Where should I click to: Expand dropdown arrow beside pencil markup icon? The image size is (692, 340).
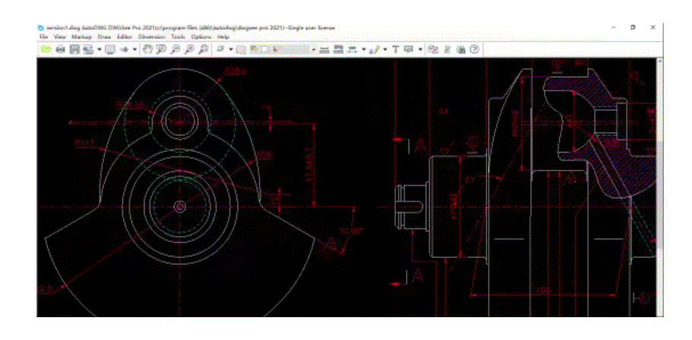tap(386, 49)
